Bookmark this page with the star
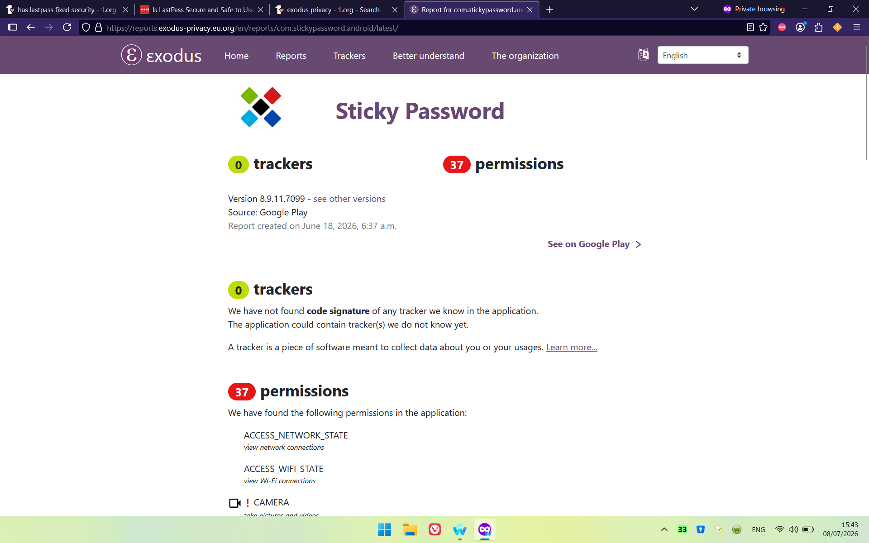 point(764,28)
